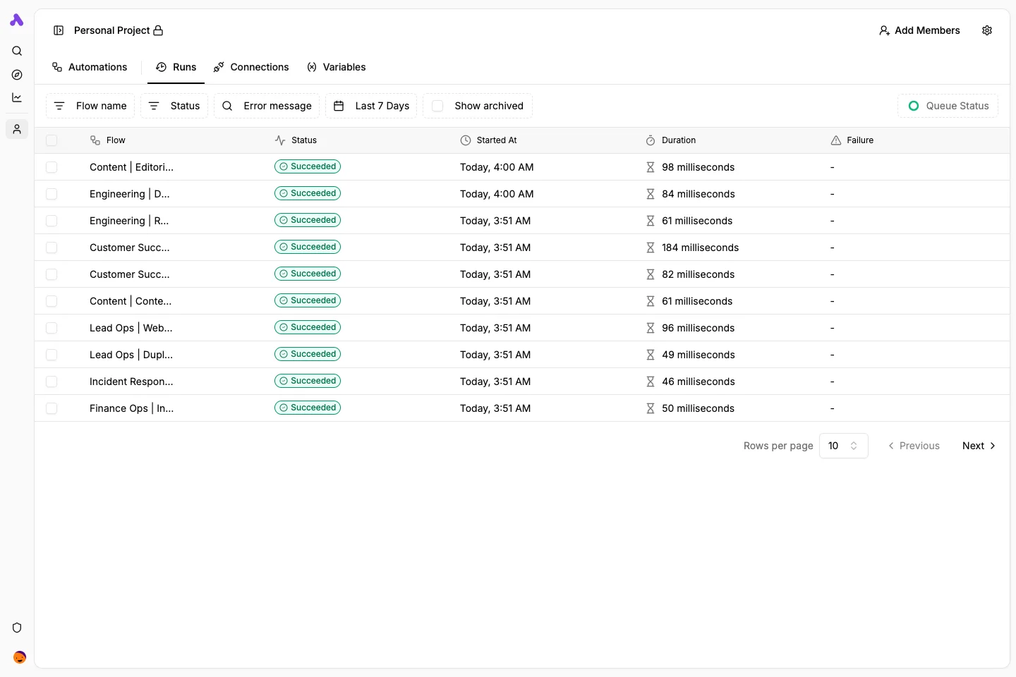Image resolution: width=1016 pixels, height=677 pixels.
Task: Check the Show archived checkbox
Action: [x=437, y=106]
